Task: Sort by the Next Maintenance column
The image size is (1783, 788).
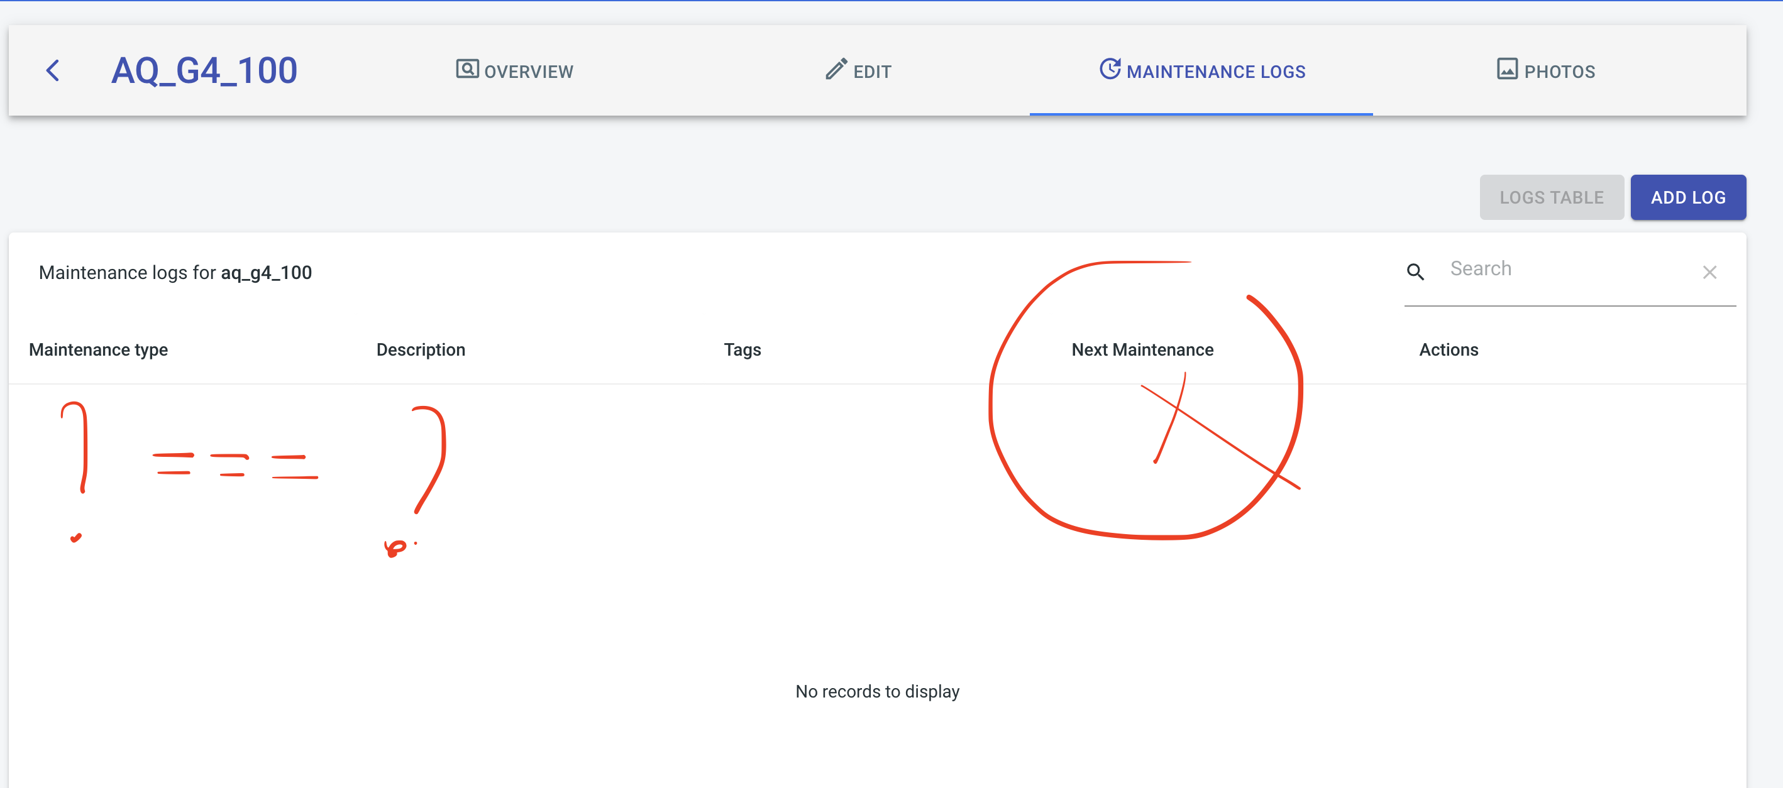Action: tap(1142, 349)
